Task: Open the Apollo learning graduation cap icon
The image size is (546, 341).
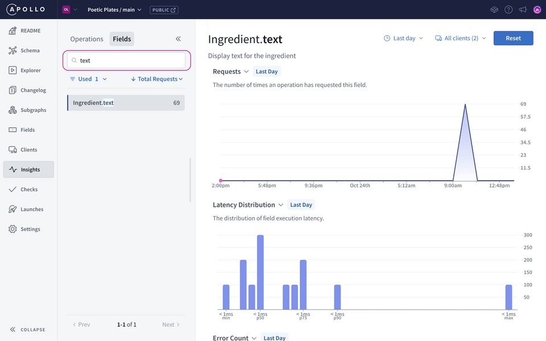Action: (x=494, y=10)
